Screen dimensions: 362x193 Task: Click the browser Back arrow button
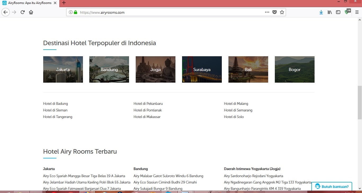pyautogui.click(x=6, y=12)
